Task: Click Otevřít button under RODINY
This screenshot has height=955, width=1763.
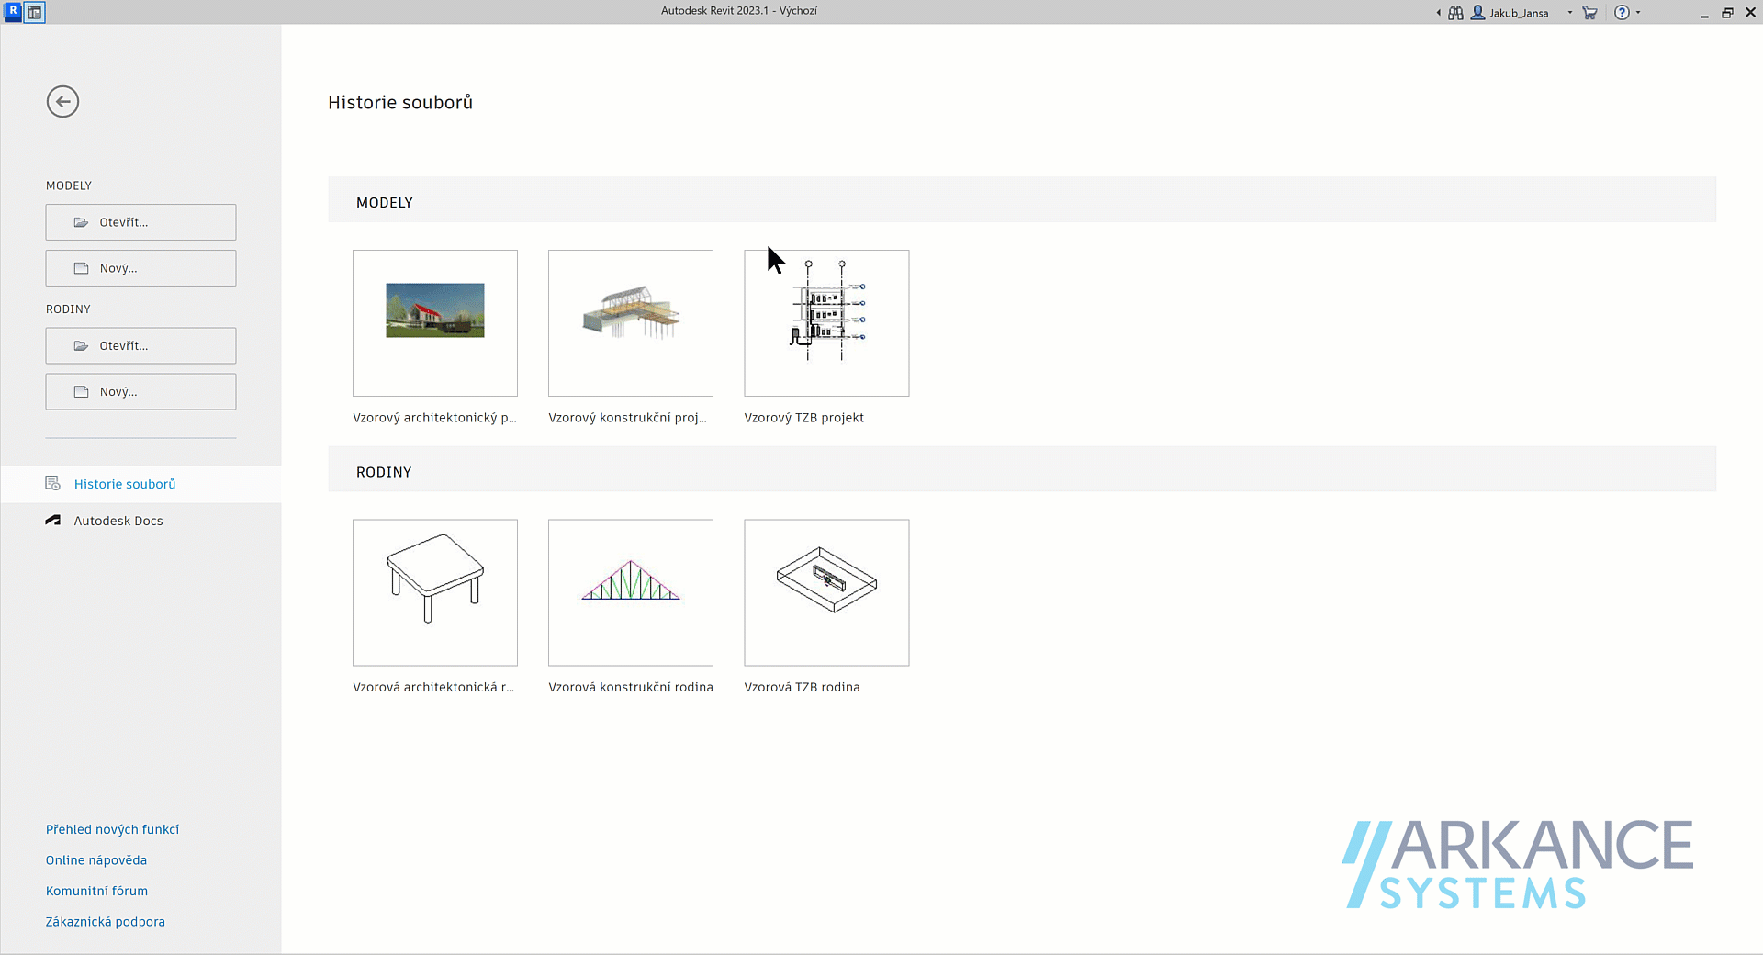Action: pos(140,346)
